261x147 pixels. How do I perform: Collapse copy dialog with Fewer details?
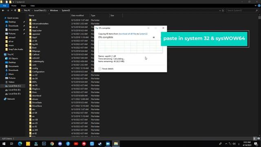[x=106, y=69]
